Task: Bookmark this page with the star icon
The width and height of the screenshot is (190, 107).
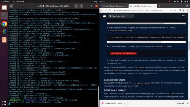Action: [175, 10]
